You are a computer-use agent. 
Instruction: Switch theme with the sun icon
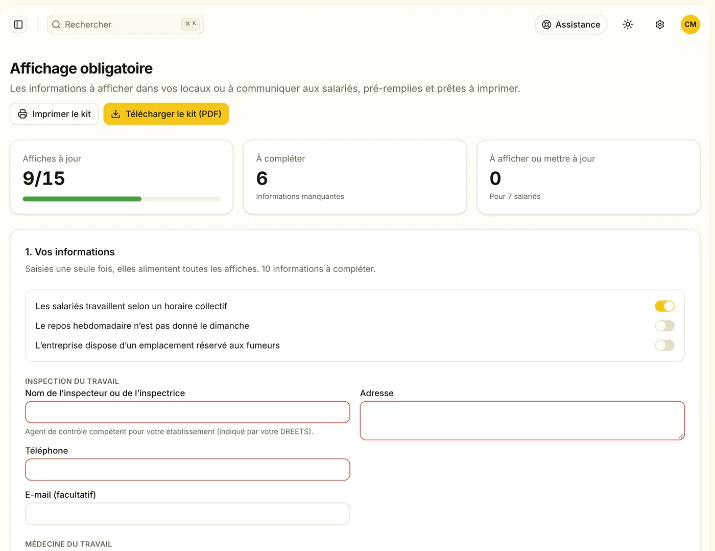click(x=628, y=25)
